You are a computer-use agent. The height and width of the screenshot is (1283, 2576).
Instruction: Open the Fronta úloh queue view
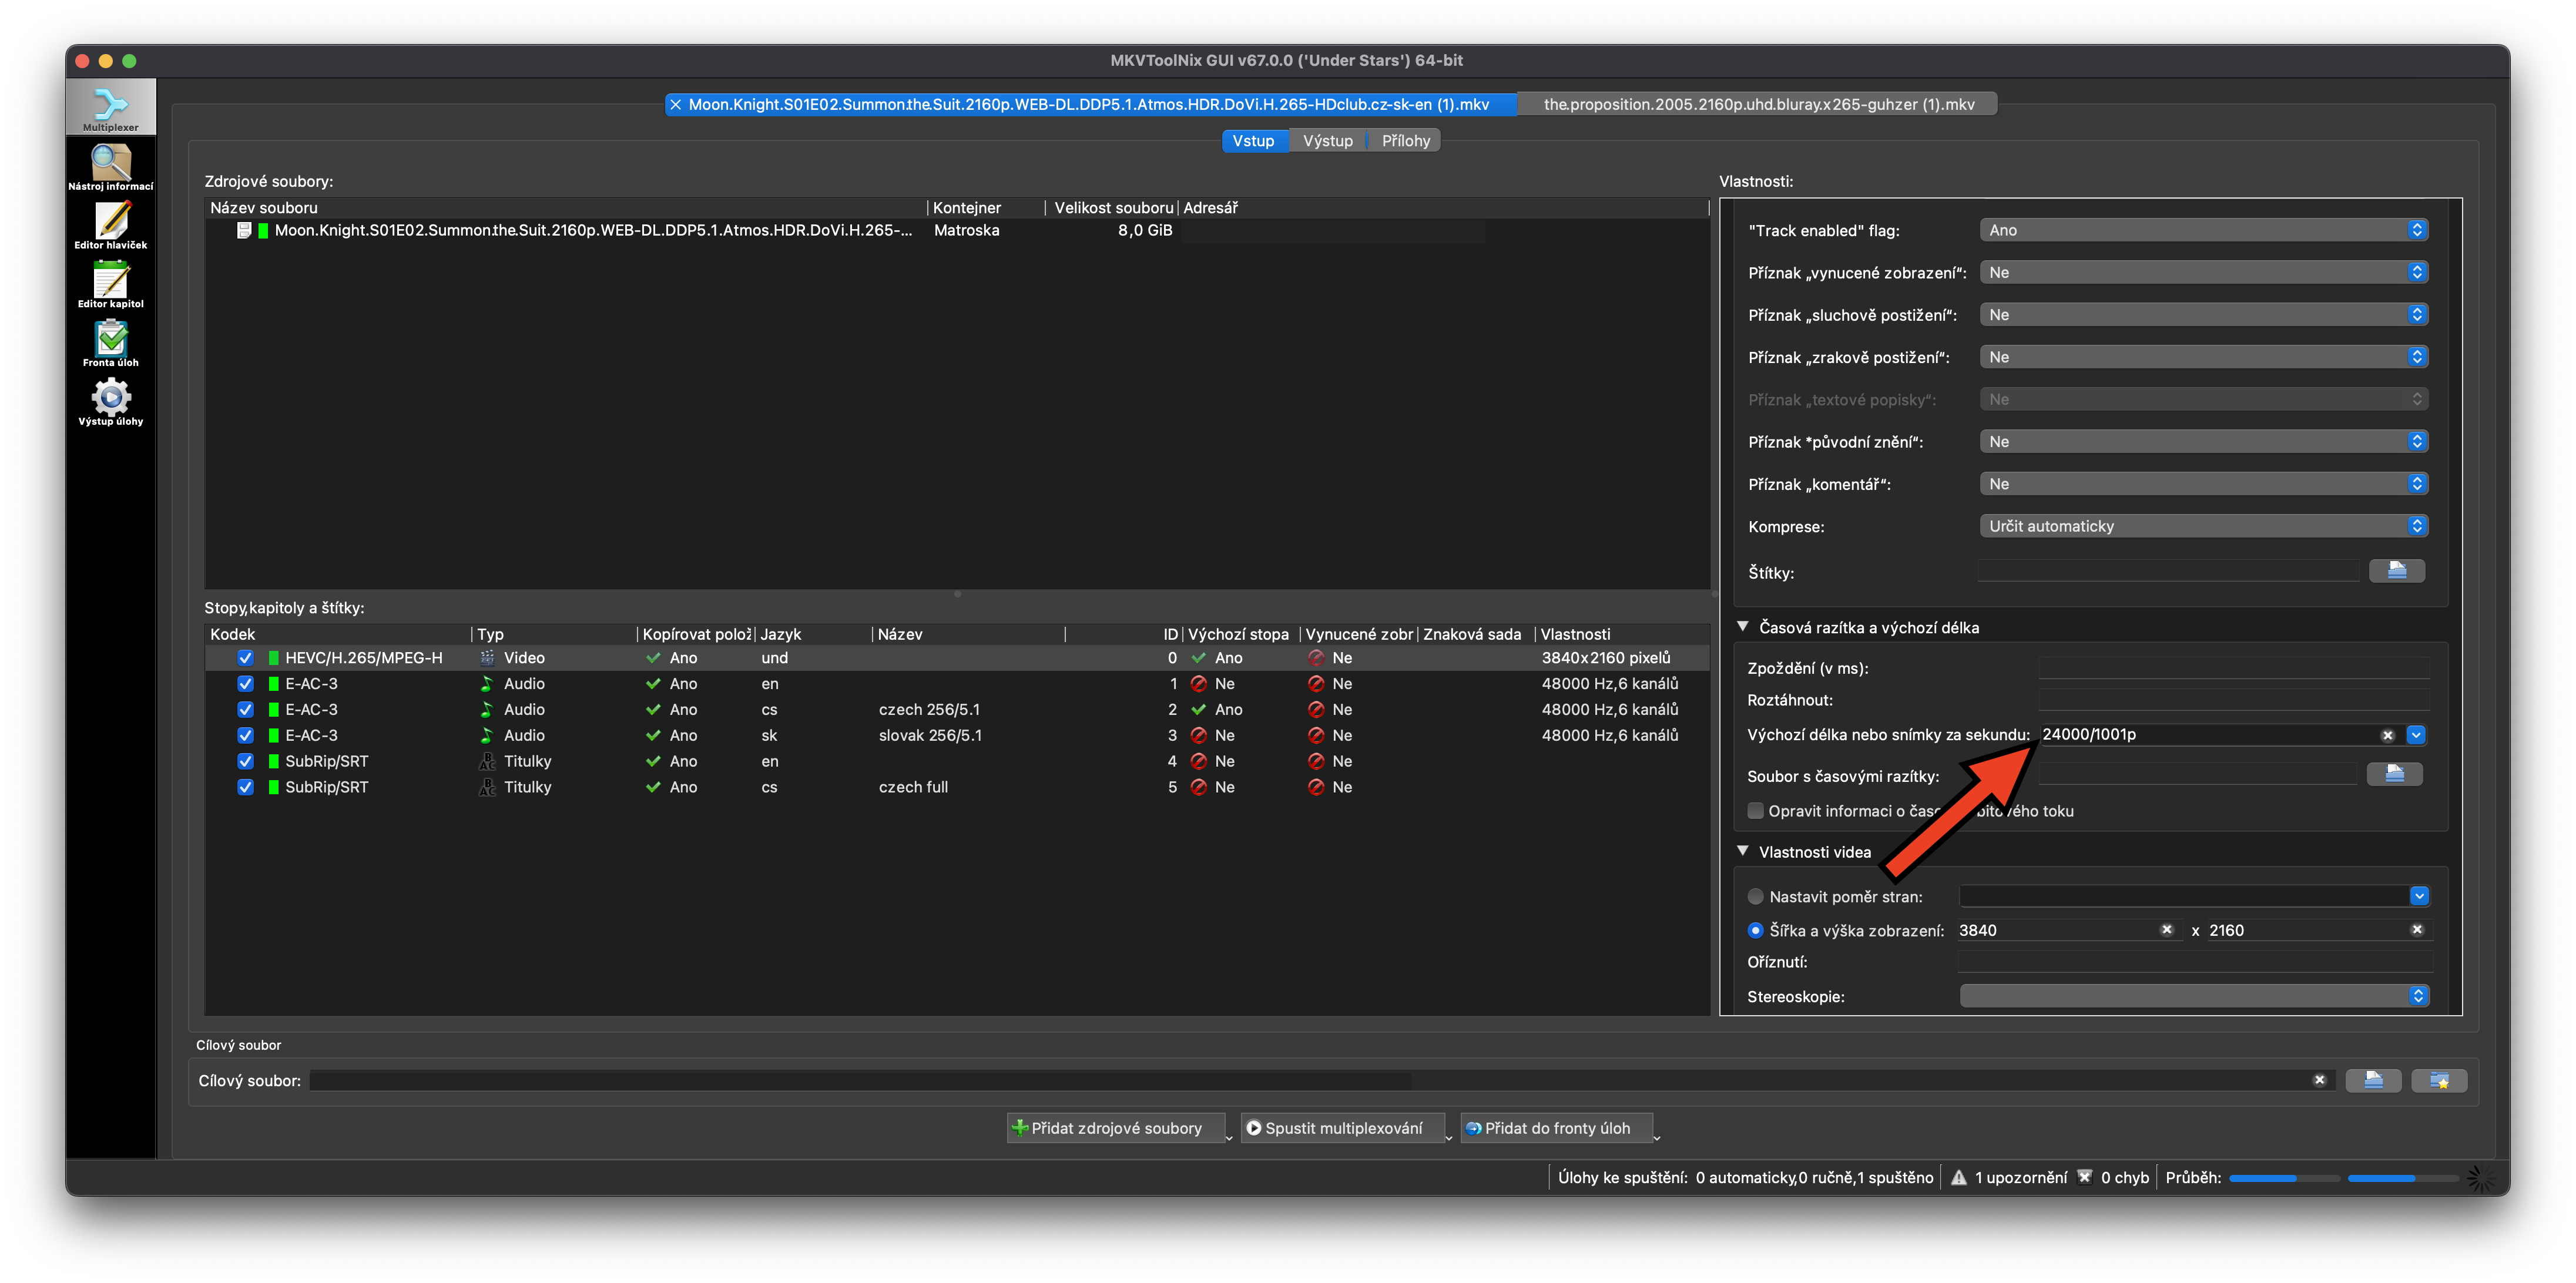[x=110, y=344]
